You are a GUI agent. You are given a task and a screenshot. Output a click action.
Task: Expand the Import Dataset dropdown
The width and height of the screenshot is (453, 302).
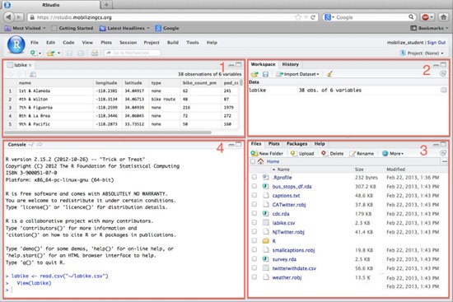(x=297, y=74)
